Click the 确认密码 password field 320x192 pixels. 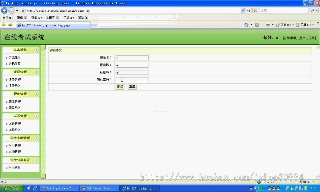click(132, 80)
